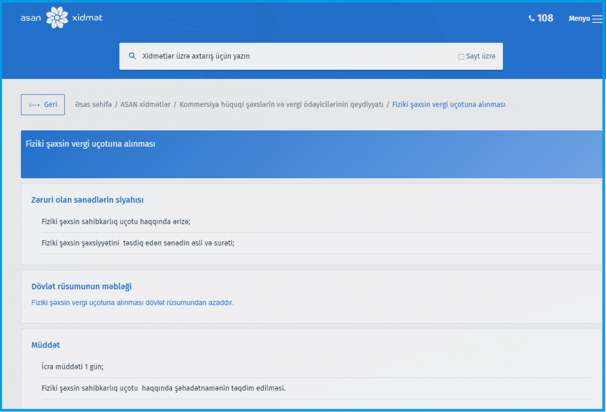
Task: Select 'Dövlət rüsumunun məbləği' section heading
Action: [81, 287]
